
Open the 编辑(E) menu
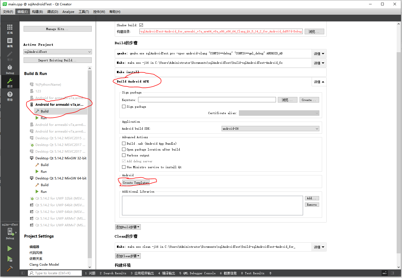[23, 12]
